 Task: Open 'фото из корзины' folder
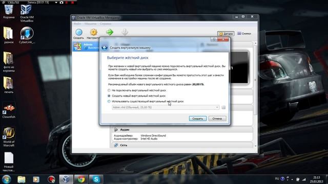(x=9, y=62)
